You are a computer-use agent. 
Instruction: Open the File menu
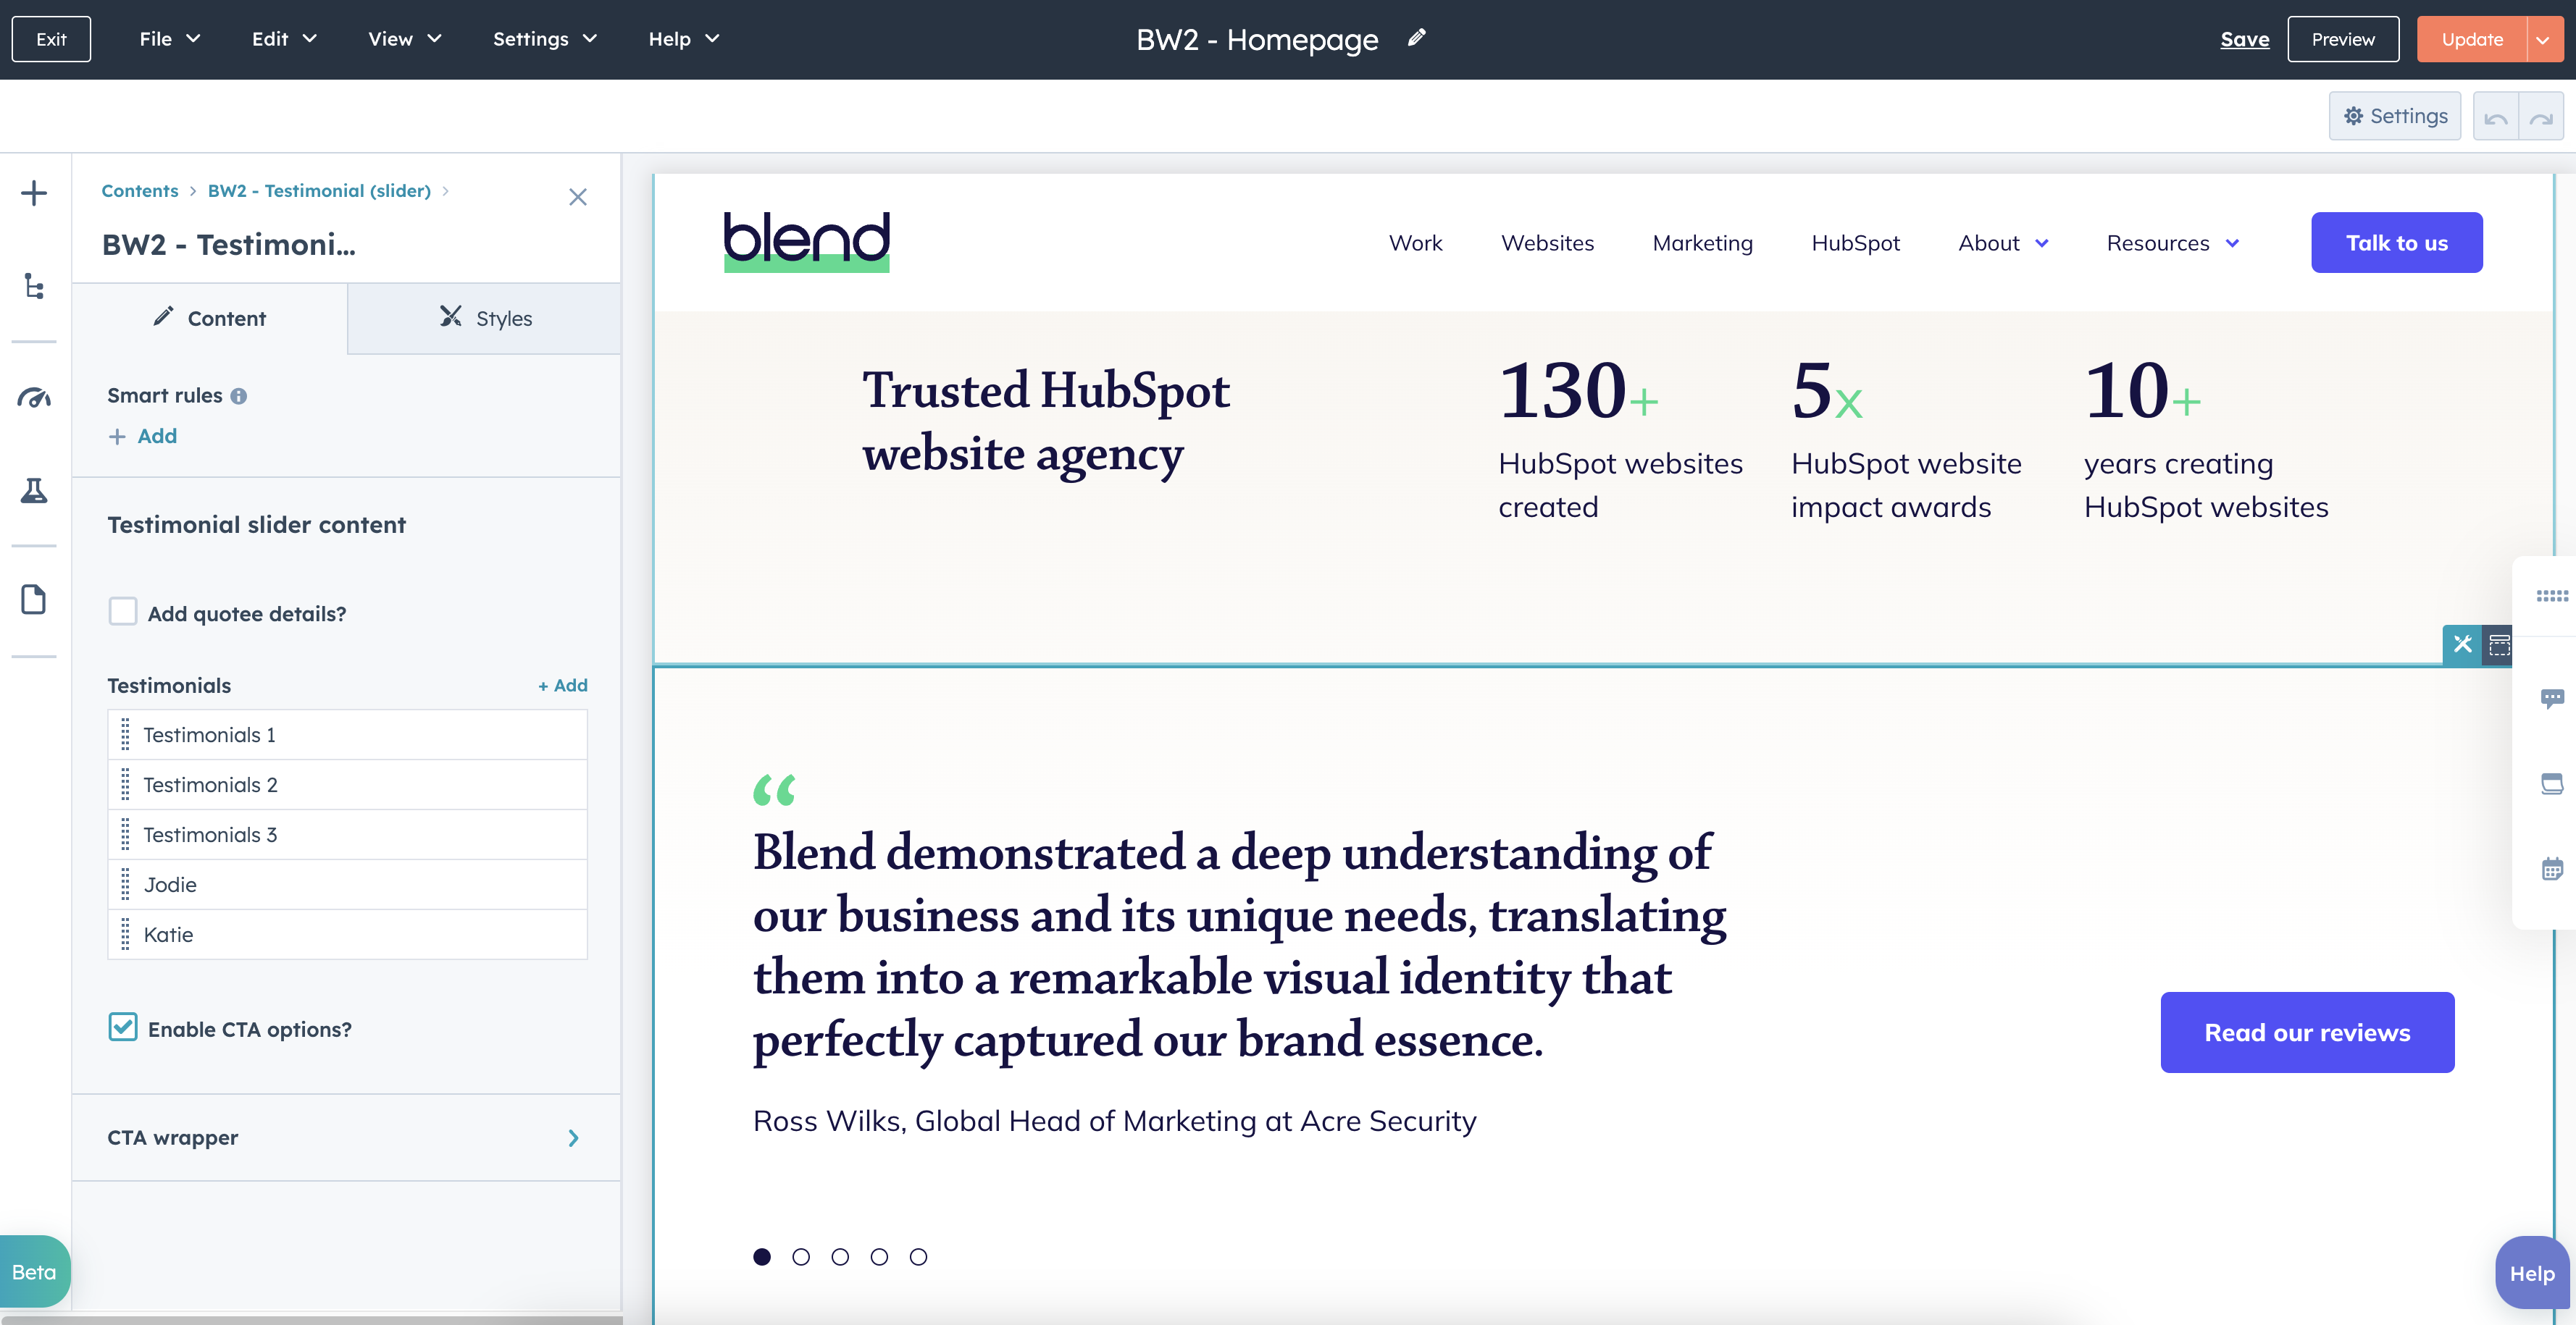168,39
